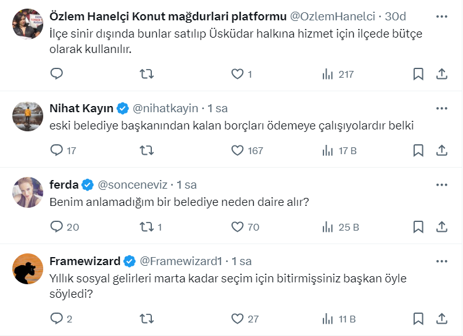View analytics on Framewizard's tweet
Screen dimensions: 463x336
click(x=328, y=319)
